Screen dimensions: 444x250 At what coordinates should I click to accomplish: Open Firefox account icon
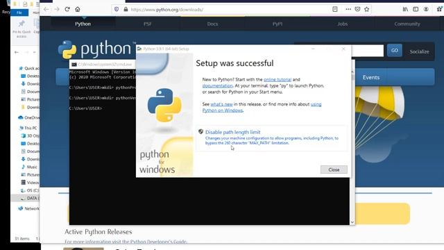[426, 9]
